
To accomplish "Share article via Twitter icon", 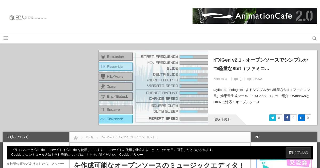I will coord(273,118).
